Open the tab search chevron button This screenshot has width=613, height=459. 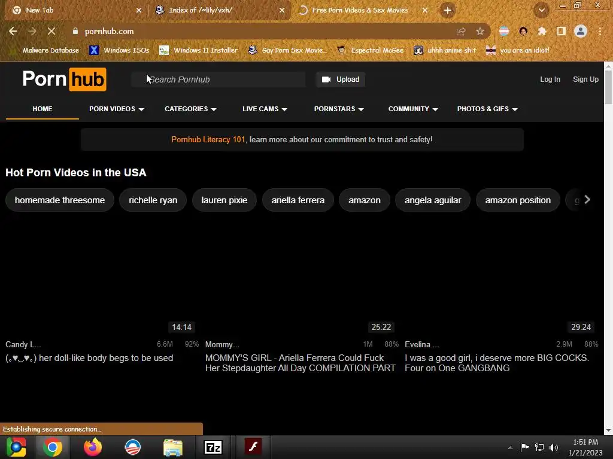coord(541,10)
